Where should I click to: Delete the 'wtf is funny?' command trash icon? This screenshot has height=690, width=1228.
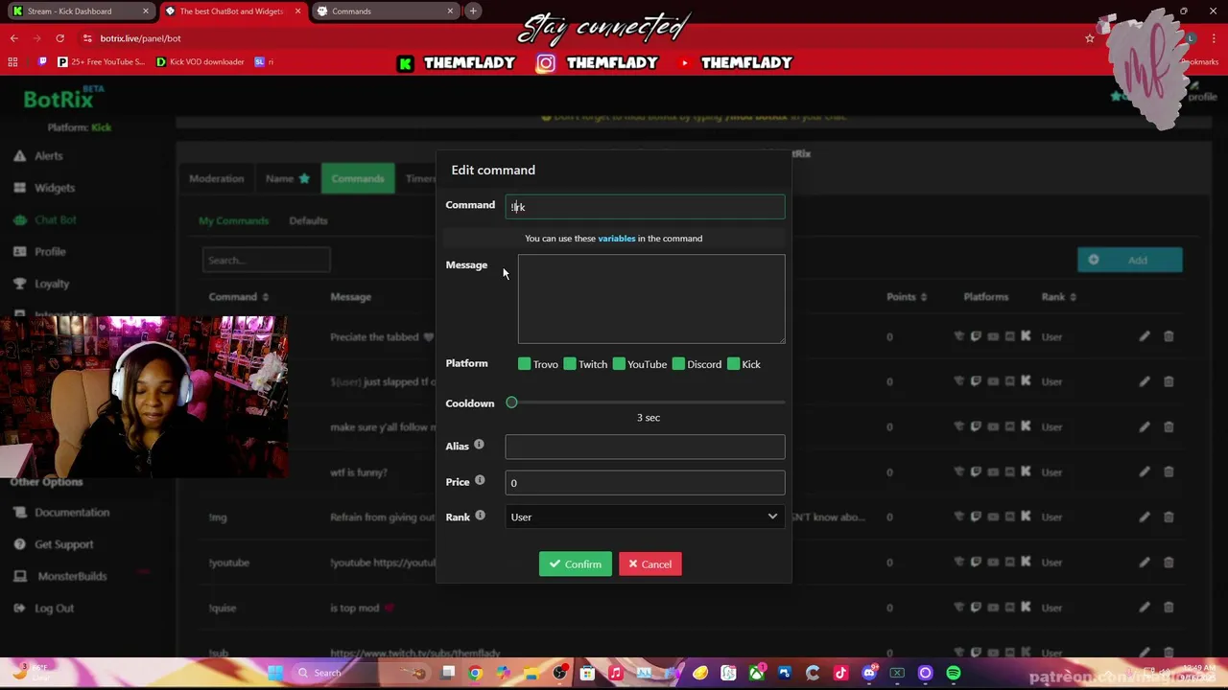click(x=1169, y=472)
